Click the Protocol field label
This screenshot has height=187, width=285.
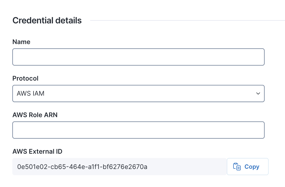pyautogui.click(x=25, y=78)
